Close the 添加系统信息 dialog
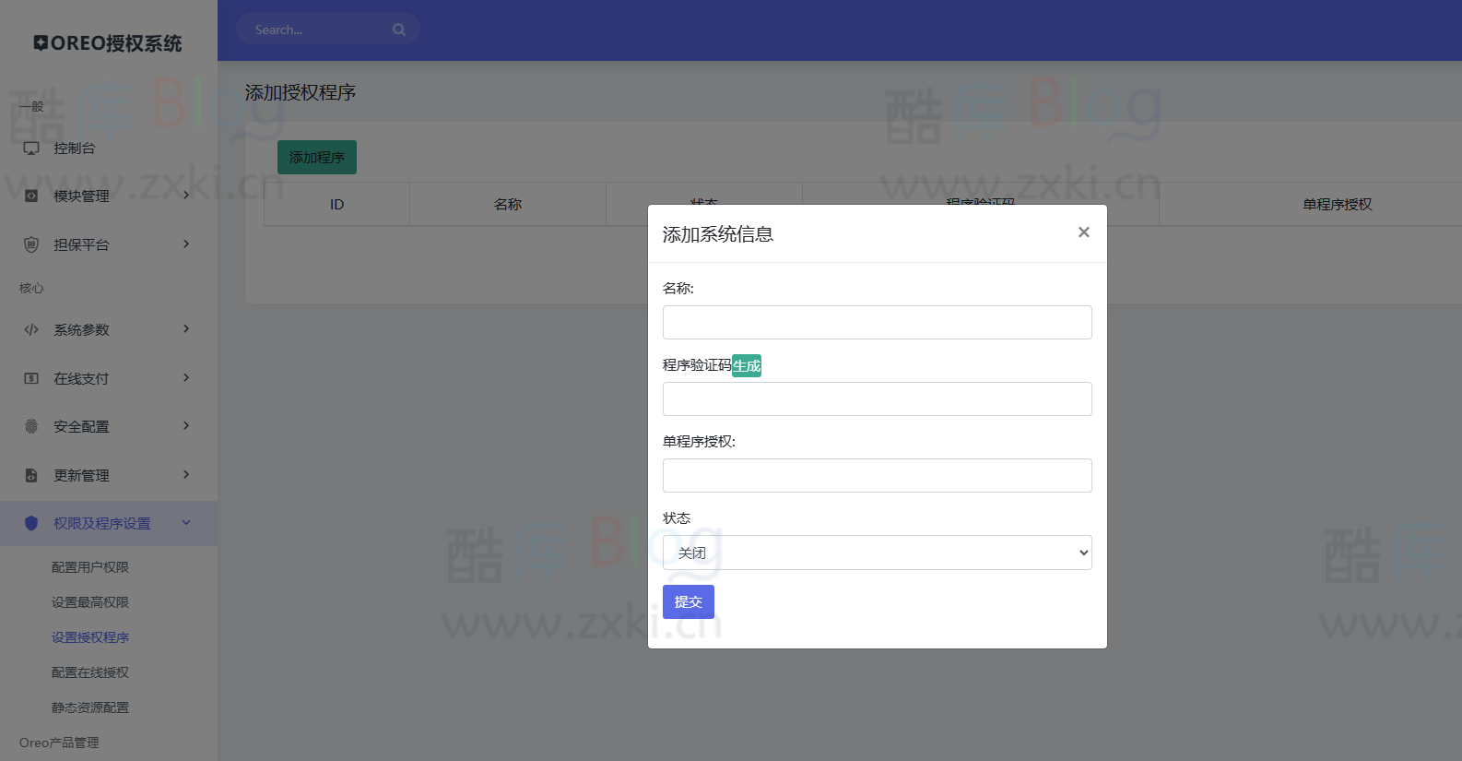 (1084, 232)
